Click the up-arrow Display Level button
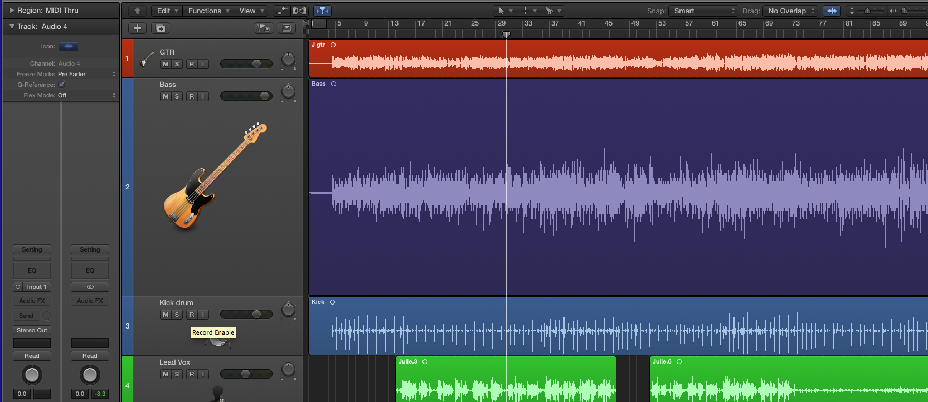Image resolution: width=928 pixels, height=402 pixels. (x=137, y=11)
